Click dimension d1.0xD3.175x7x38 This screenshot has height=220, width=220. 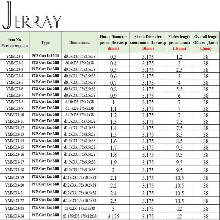point(80,102)
